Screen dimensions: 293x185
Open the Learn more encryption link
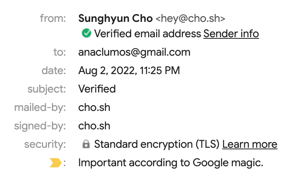click(250, 144)
